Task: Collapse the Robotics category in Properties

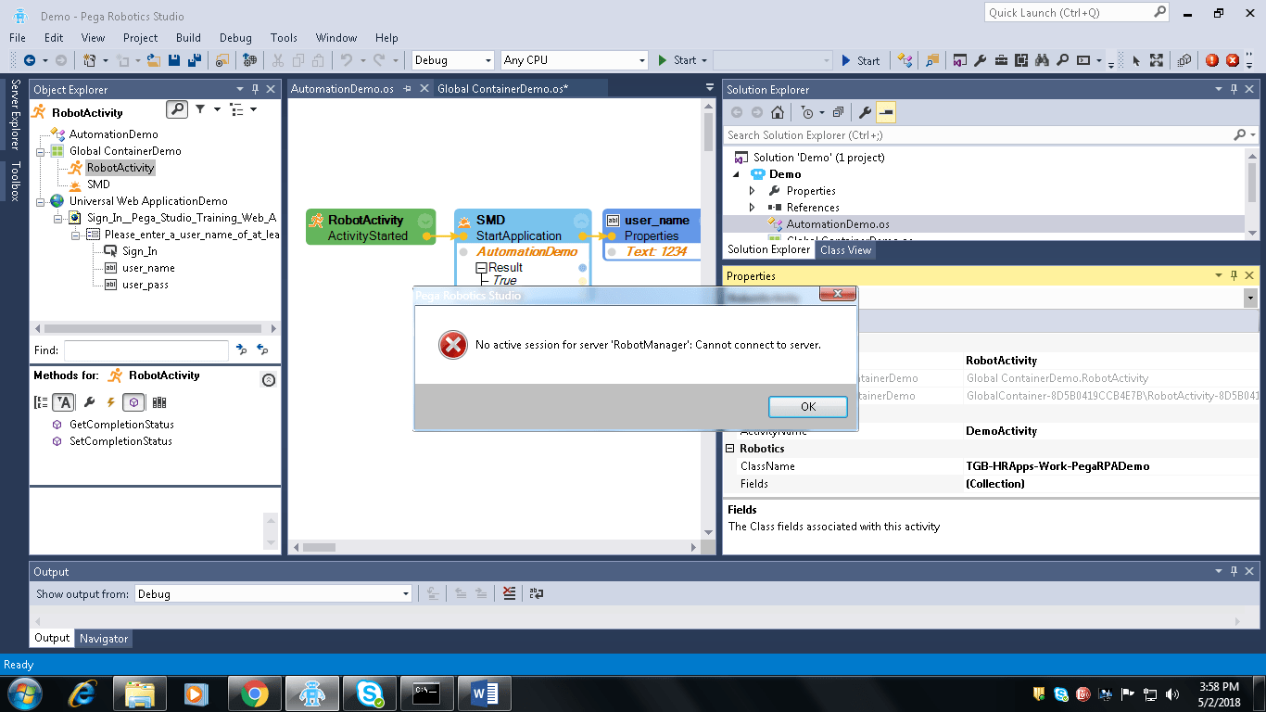Action: point(729,449)
